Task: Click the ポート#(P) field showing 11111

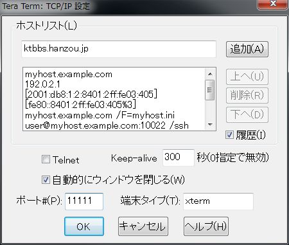Action: [x=84, y=201]
